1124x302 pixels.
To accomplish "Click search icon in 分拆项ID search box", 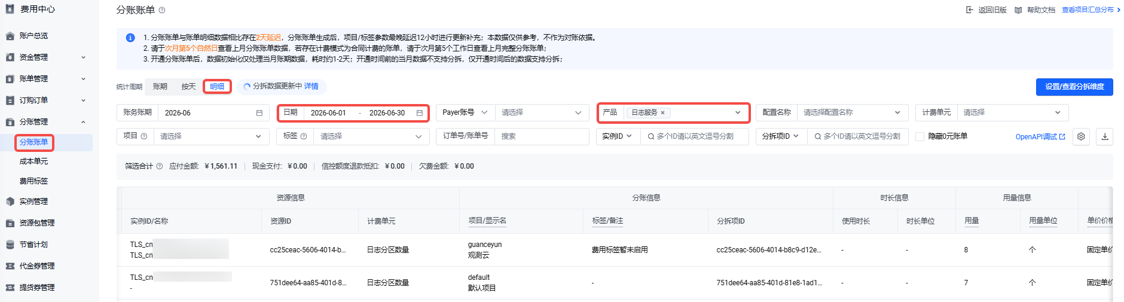I will (818, 136).
